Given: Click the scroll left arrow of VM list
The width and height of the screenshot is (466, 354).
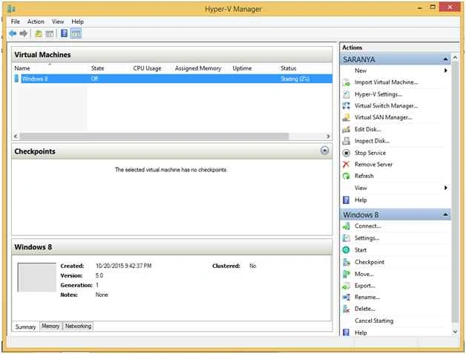Looking at the screenshot, I should pyautogui.click(x=16, y=136).
